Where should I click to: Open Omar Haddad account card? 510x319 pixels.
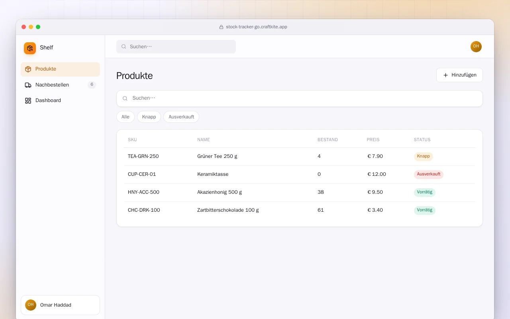pos(60,305)
